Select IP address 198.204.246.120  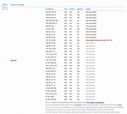pos(52,21)
